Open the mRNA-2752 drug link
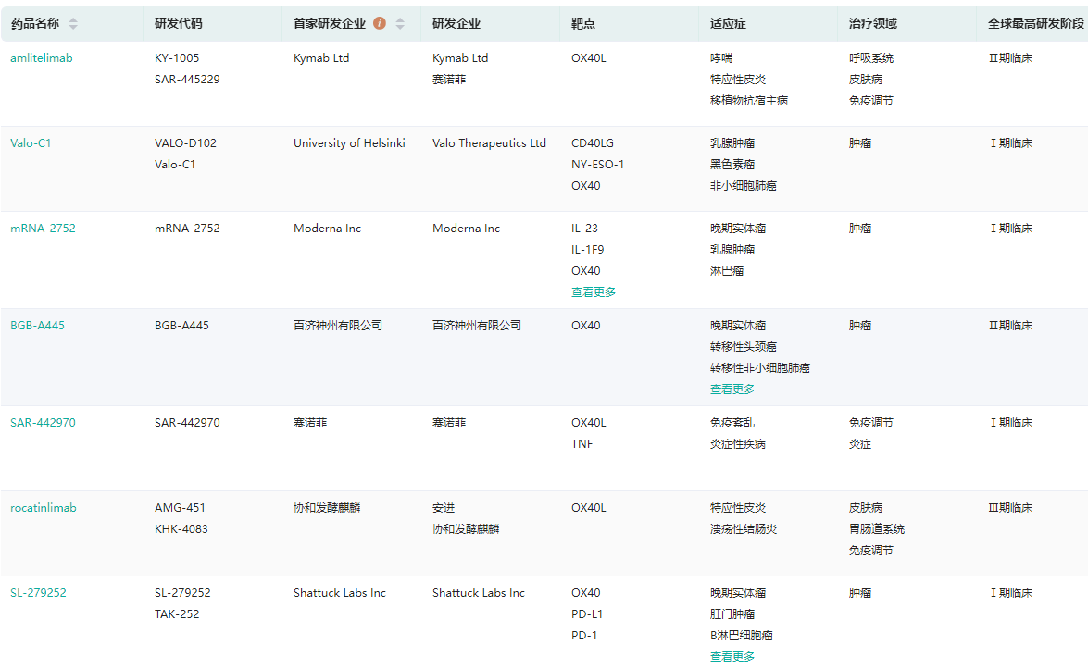 click(43, 229)
